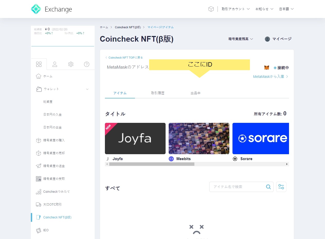Image resolution: width=325 pixels, height=239 pixels.
Task: Click the title carousel left scroll arrow
Action: (107, 164)
